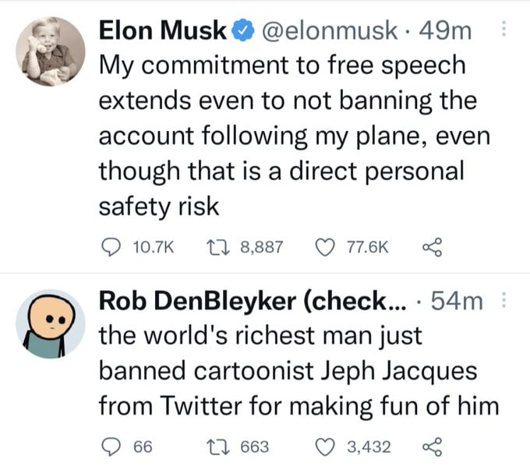Screen dimensions: 530x470
Task: Open Elon Musk's profile picture
Action: pos(51,51)
